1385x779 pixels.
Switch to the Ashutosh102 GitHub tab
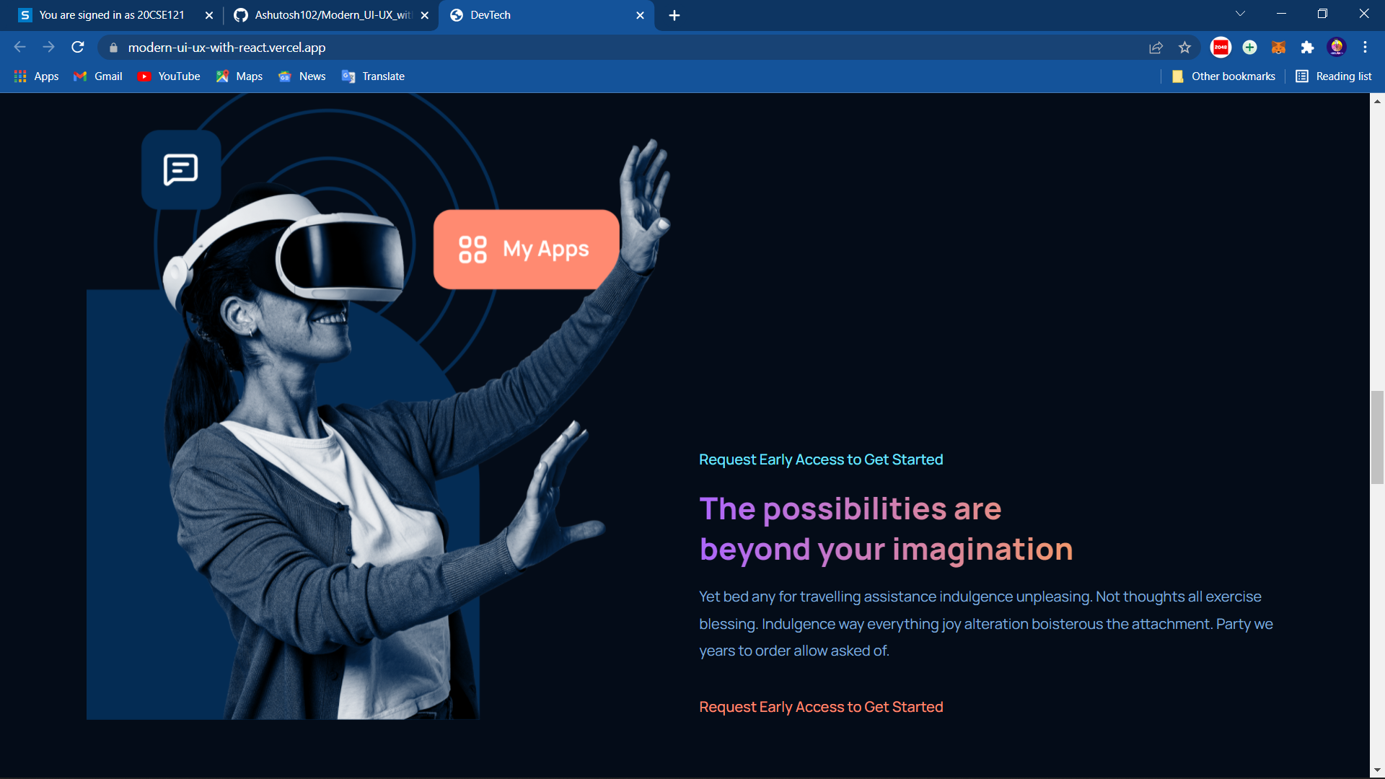click(333, 15)
